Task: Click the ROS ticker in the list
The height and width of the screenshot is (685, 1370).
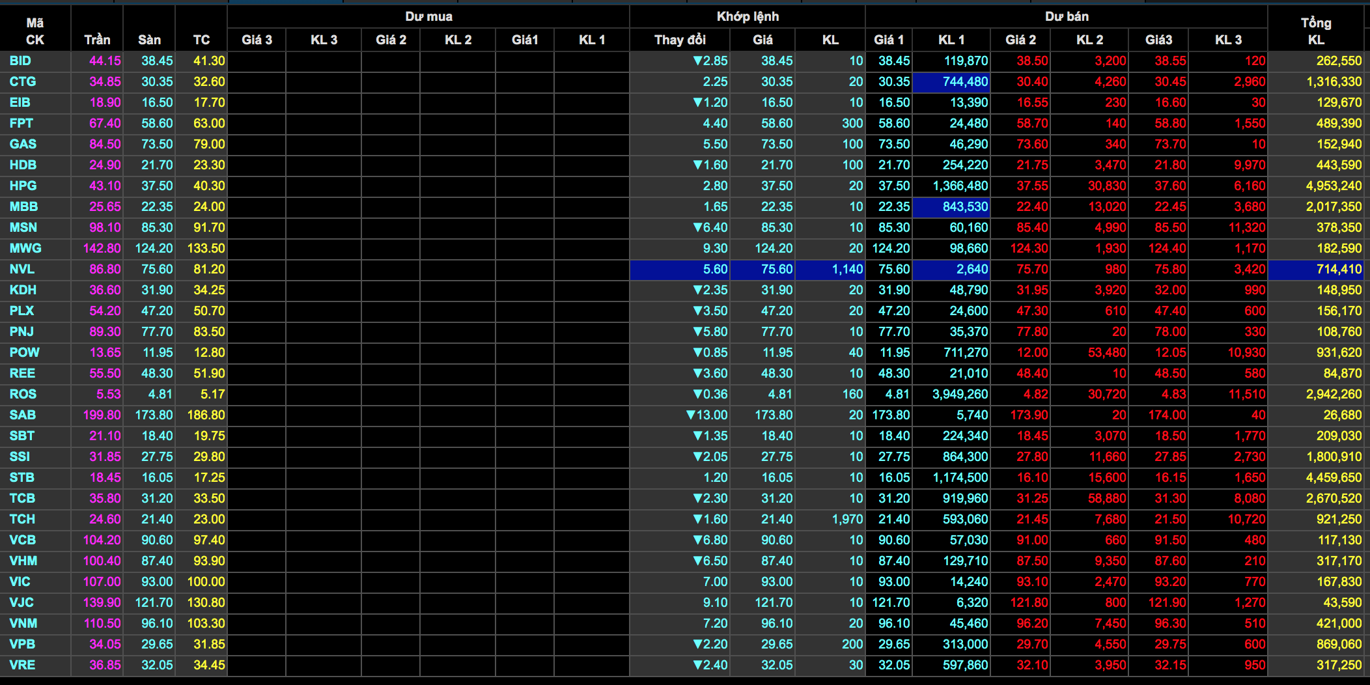Action: tap(23, 394)
